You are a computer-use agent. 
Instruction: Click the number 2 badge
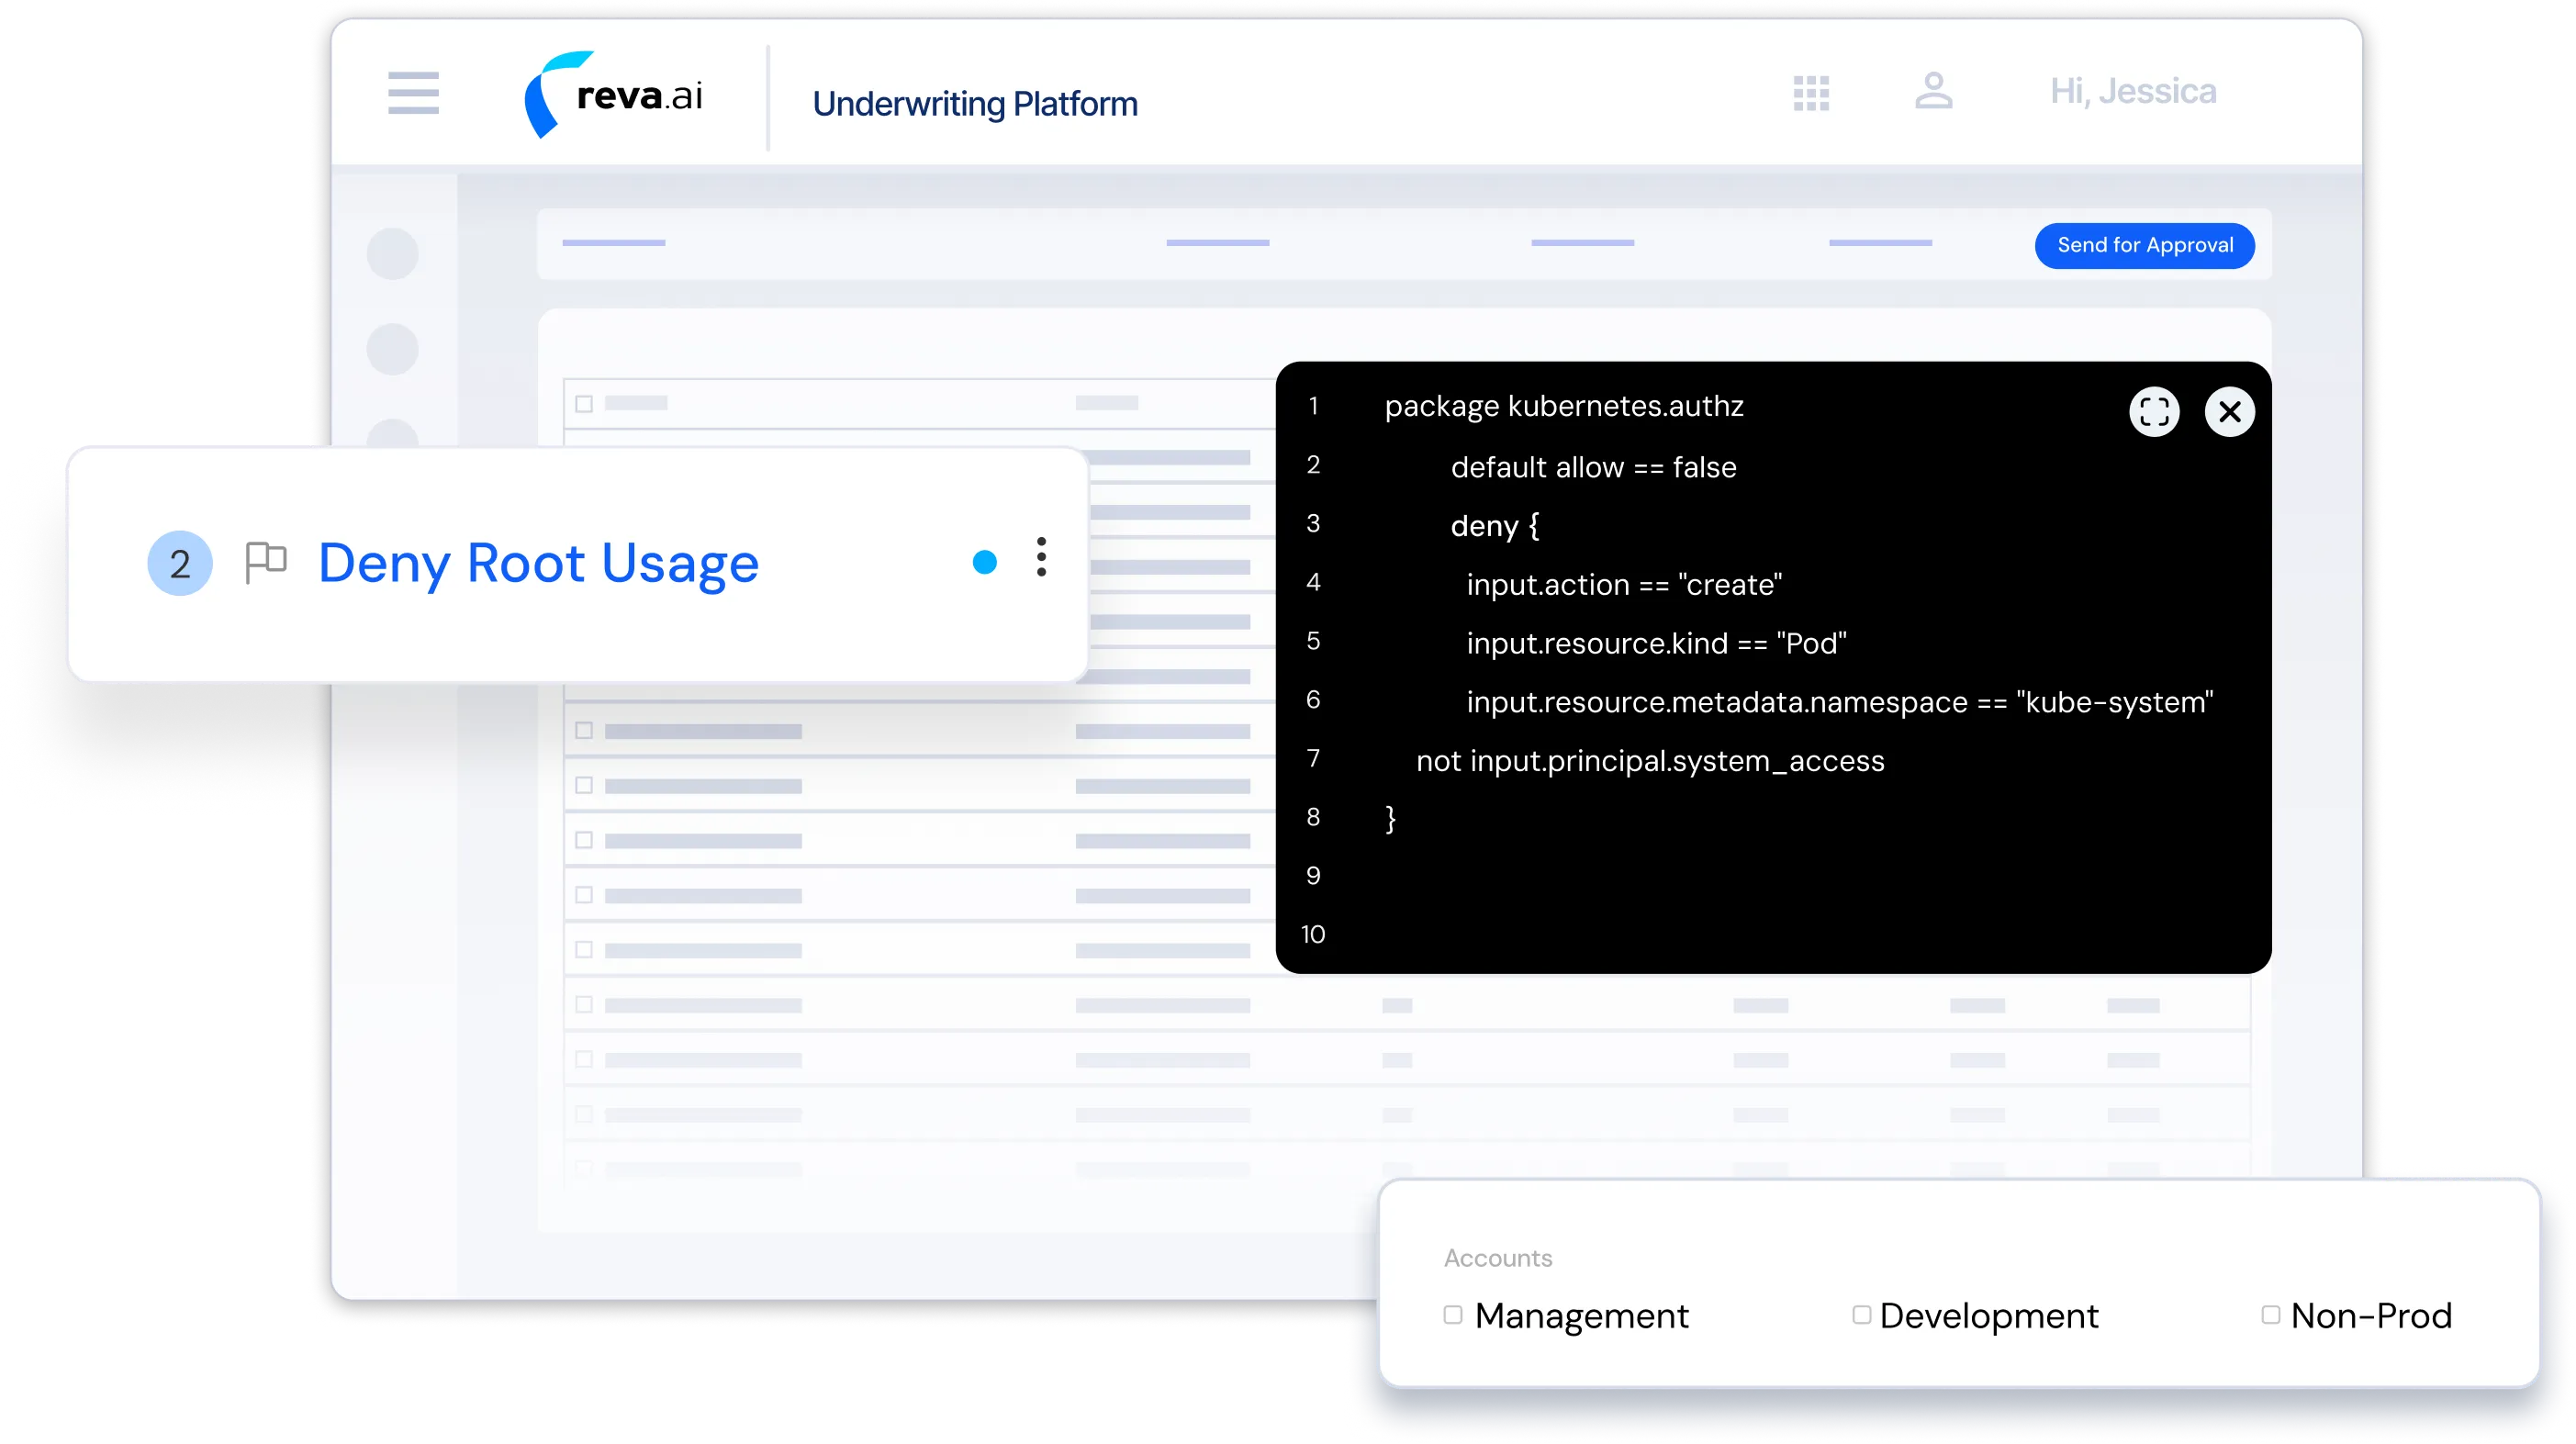pos(180,563)
